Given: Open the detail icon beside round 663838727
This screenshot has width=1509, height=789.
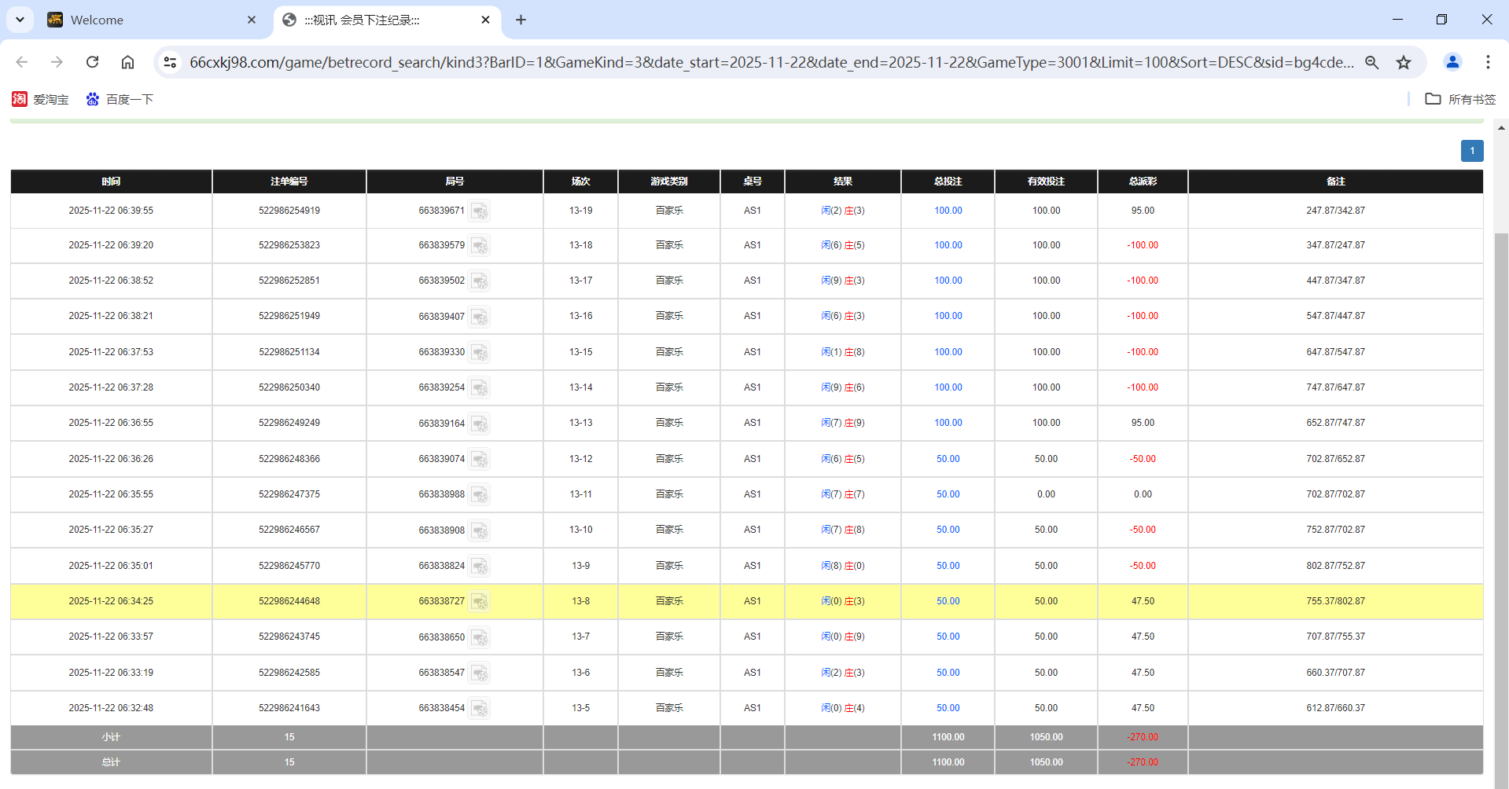Looking at the screenshot, I should (479, 602).
